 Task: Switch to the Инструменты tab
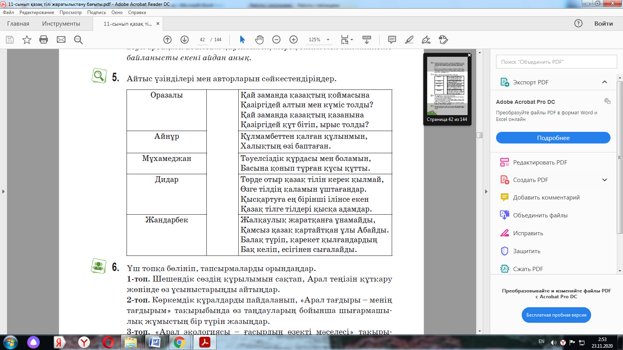point(61,24)
